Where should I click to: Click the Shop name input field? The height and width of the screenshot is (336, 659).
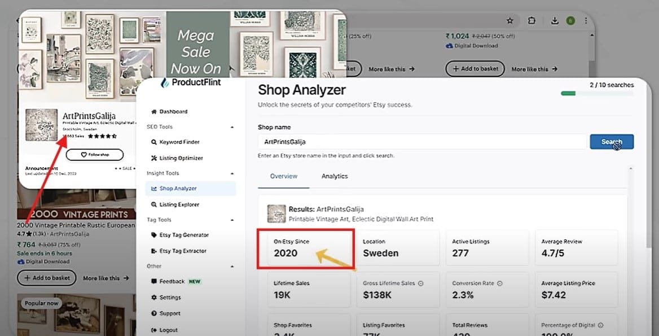pyautogui.click(x=421, y=142)
